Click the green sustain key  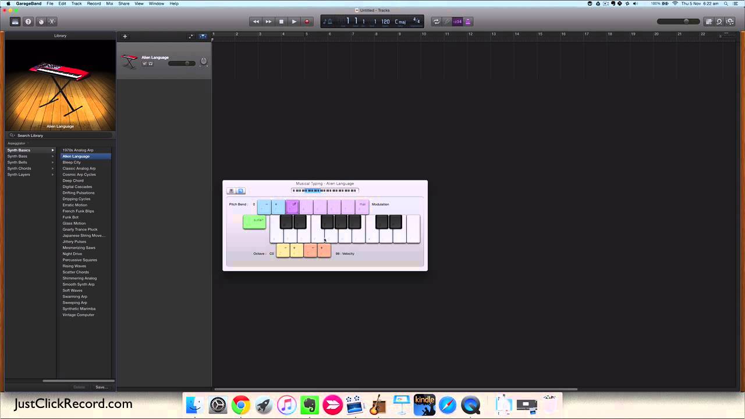(x=254, y=222)
